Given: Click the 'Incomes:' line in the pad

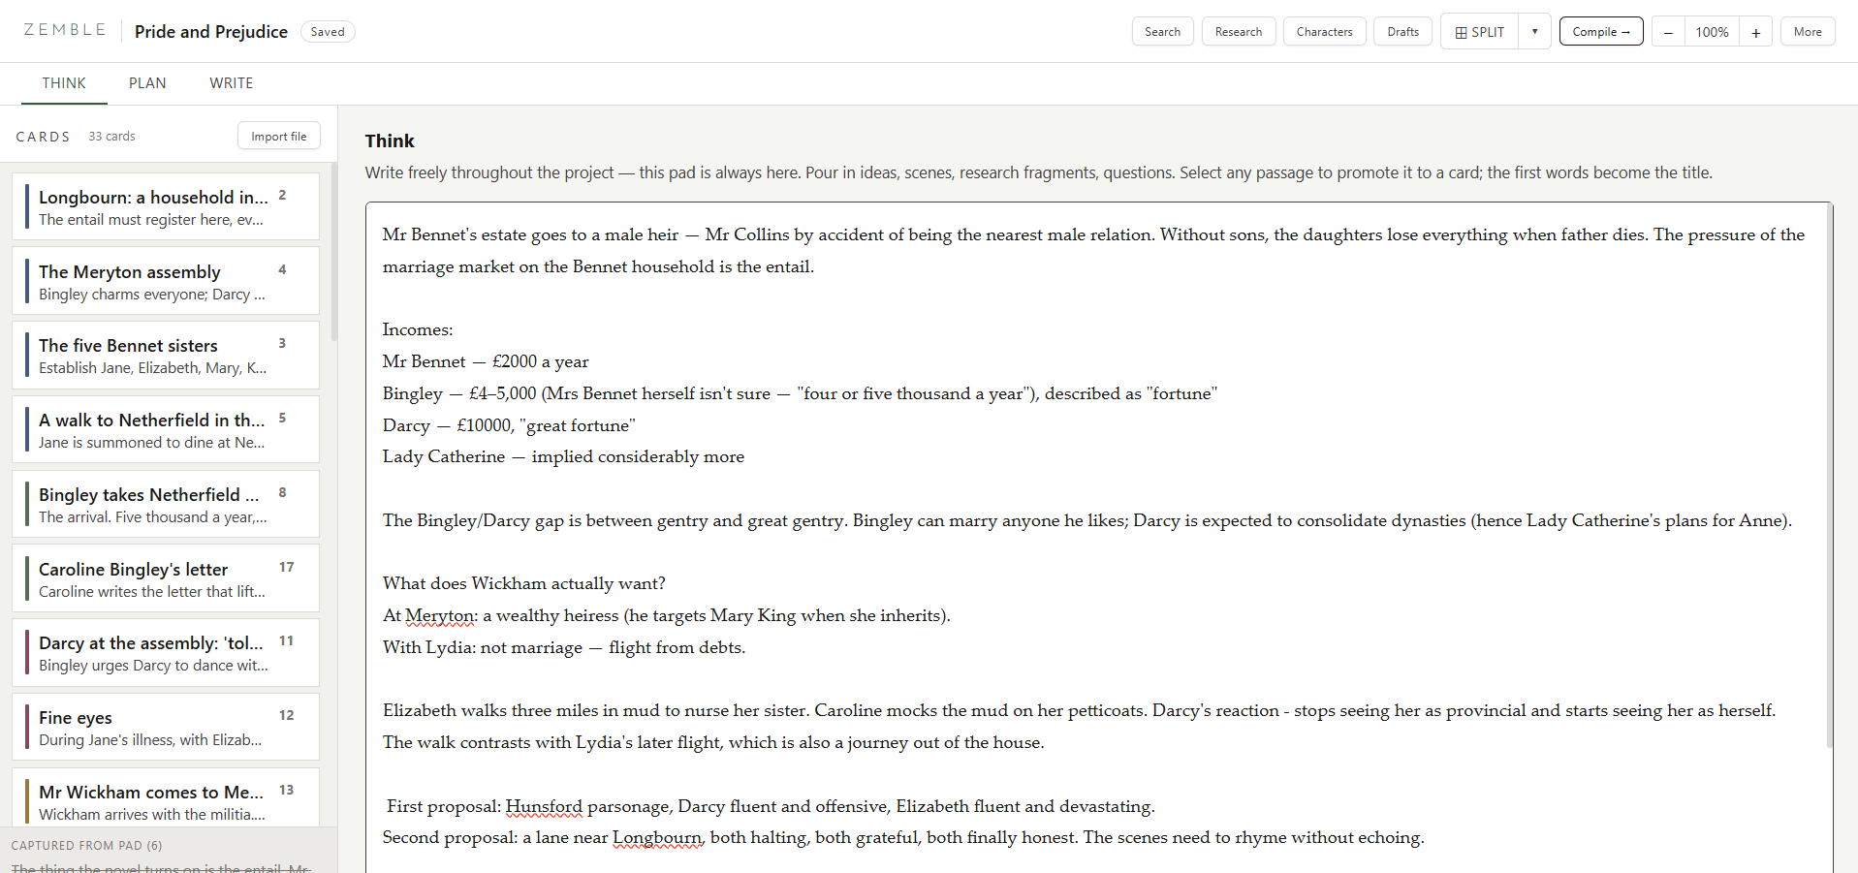Looking at the screenshot, I should click(418, 330).
